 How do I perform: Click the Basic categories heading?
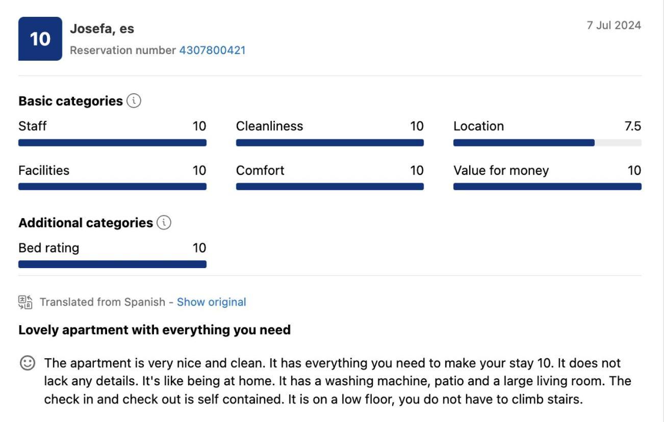(70, 101)
